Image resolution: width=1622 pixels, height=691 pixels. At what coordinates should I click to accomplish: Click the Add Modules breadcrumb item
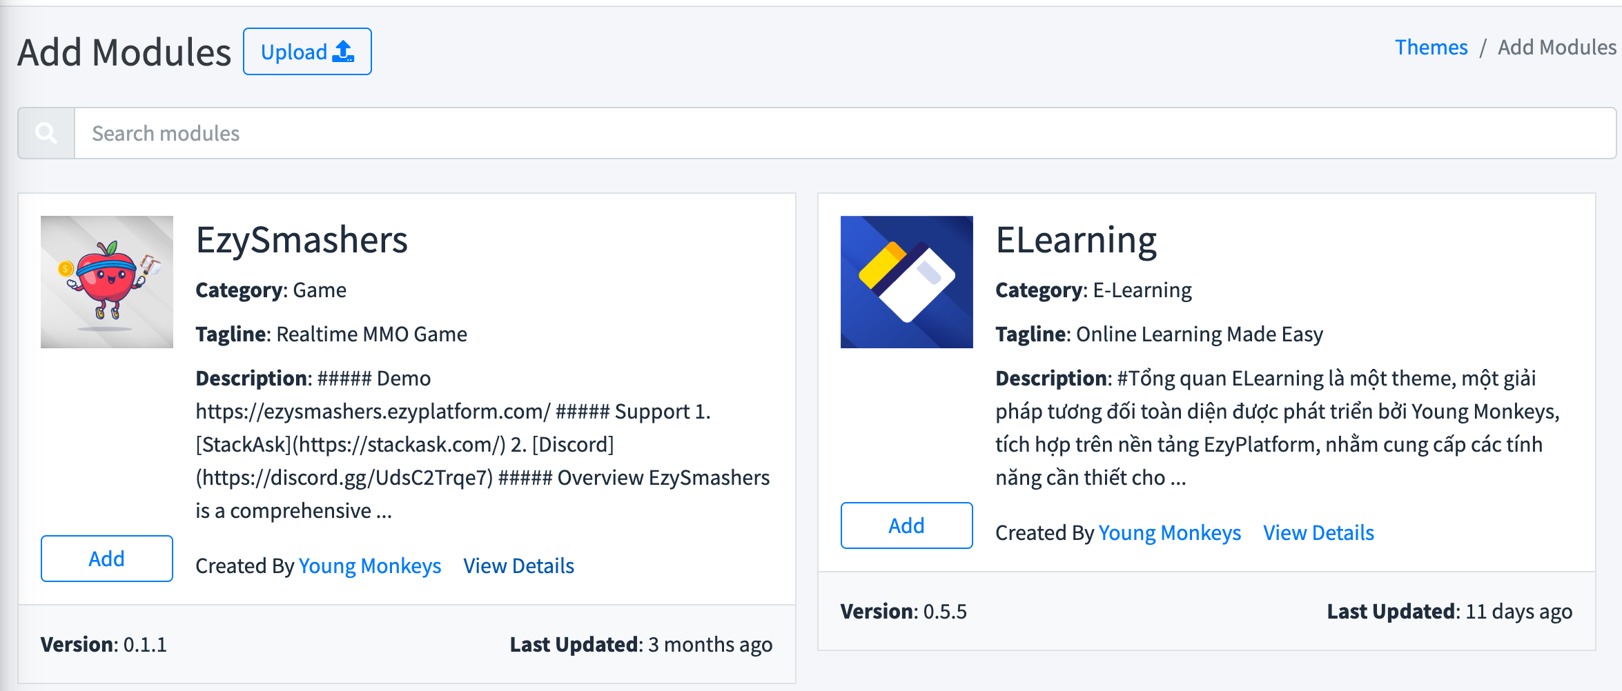point(1556,48)
